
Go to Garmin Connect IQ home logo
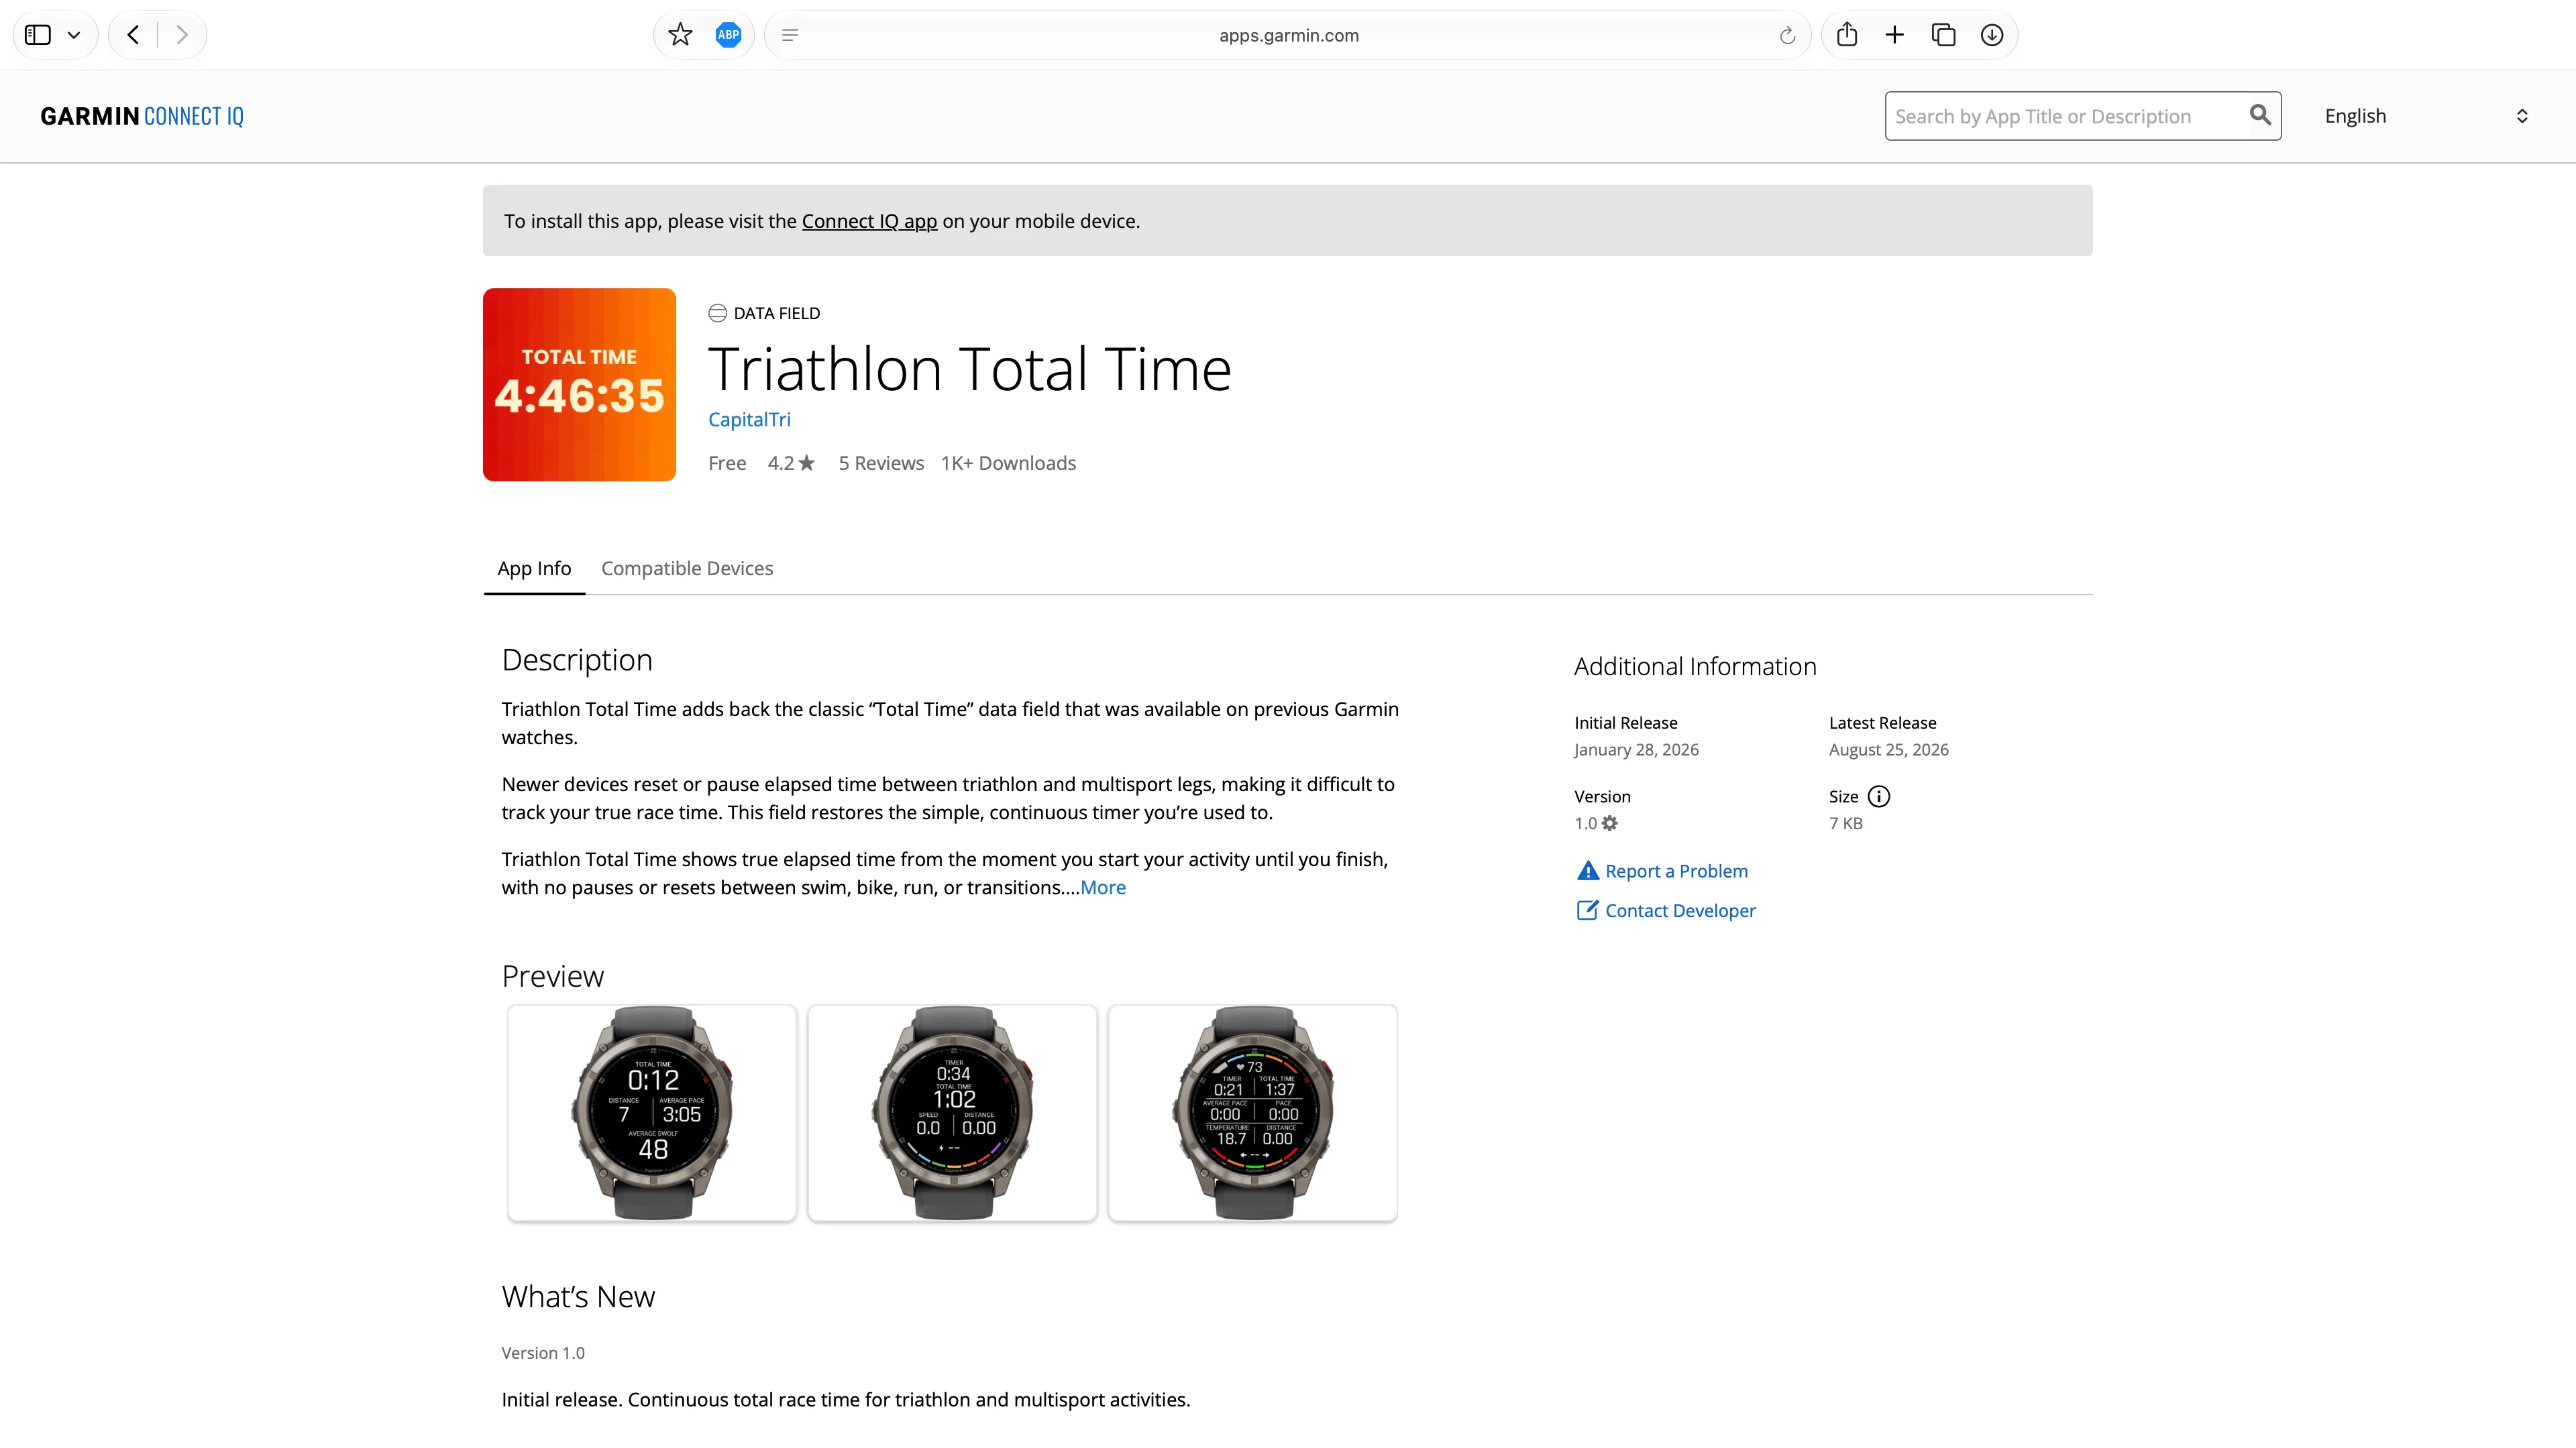142,116
